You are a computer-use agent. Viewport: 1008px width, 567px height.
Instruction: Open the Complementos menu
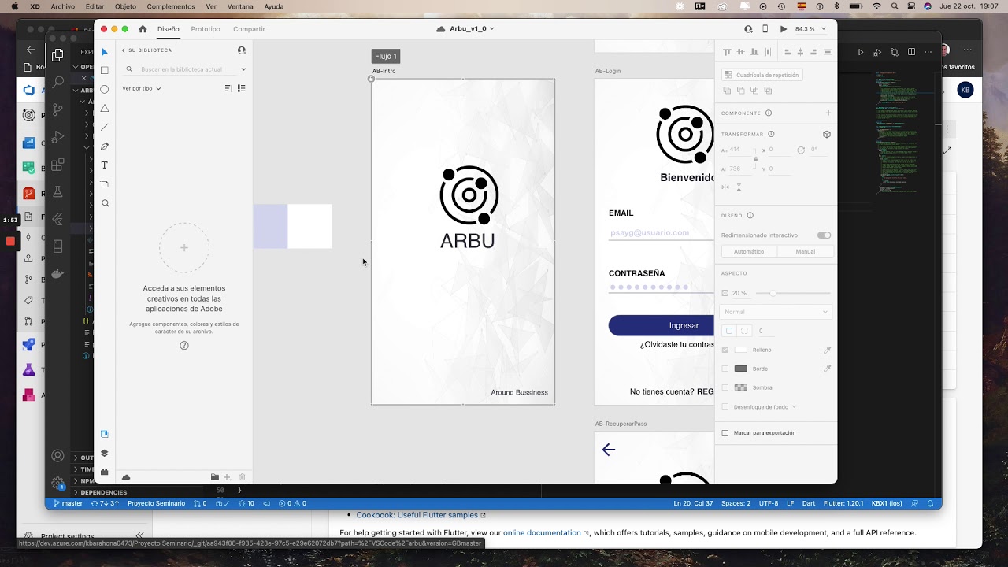[171, 6]
